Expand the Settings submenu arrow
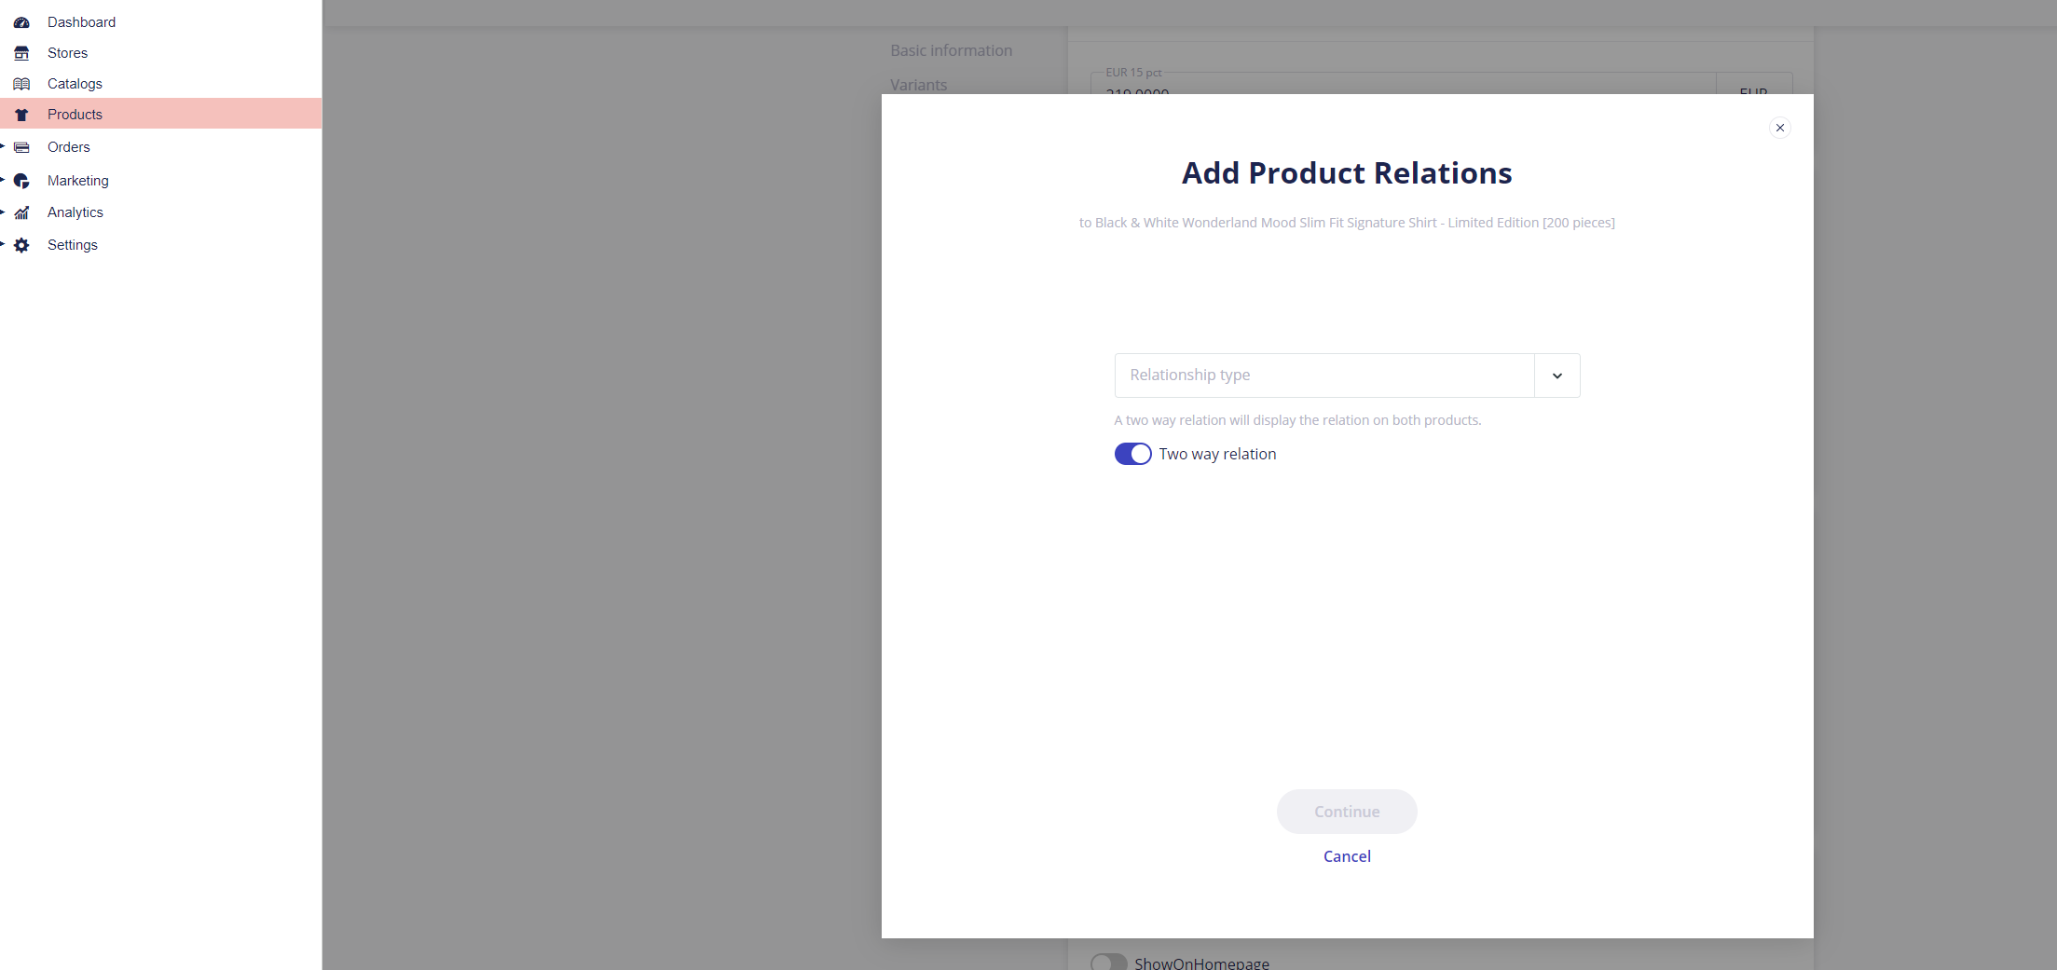Viewport: 2057px width, 970px height. point(3,244)
